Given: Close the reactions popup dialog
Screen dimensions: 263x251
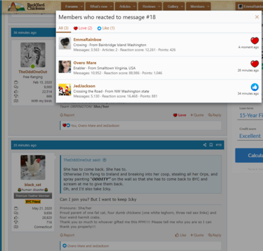Looking at the screenshot, I should click(257, 17).
